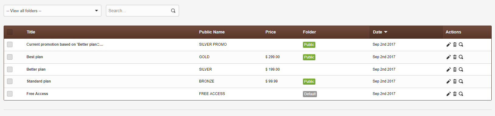Toggle the select-all checkbox in the header
This screenshot has height=116, width=495.
click(x=10, y=32)
